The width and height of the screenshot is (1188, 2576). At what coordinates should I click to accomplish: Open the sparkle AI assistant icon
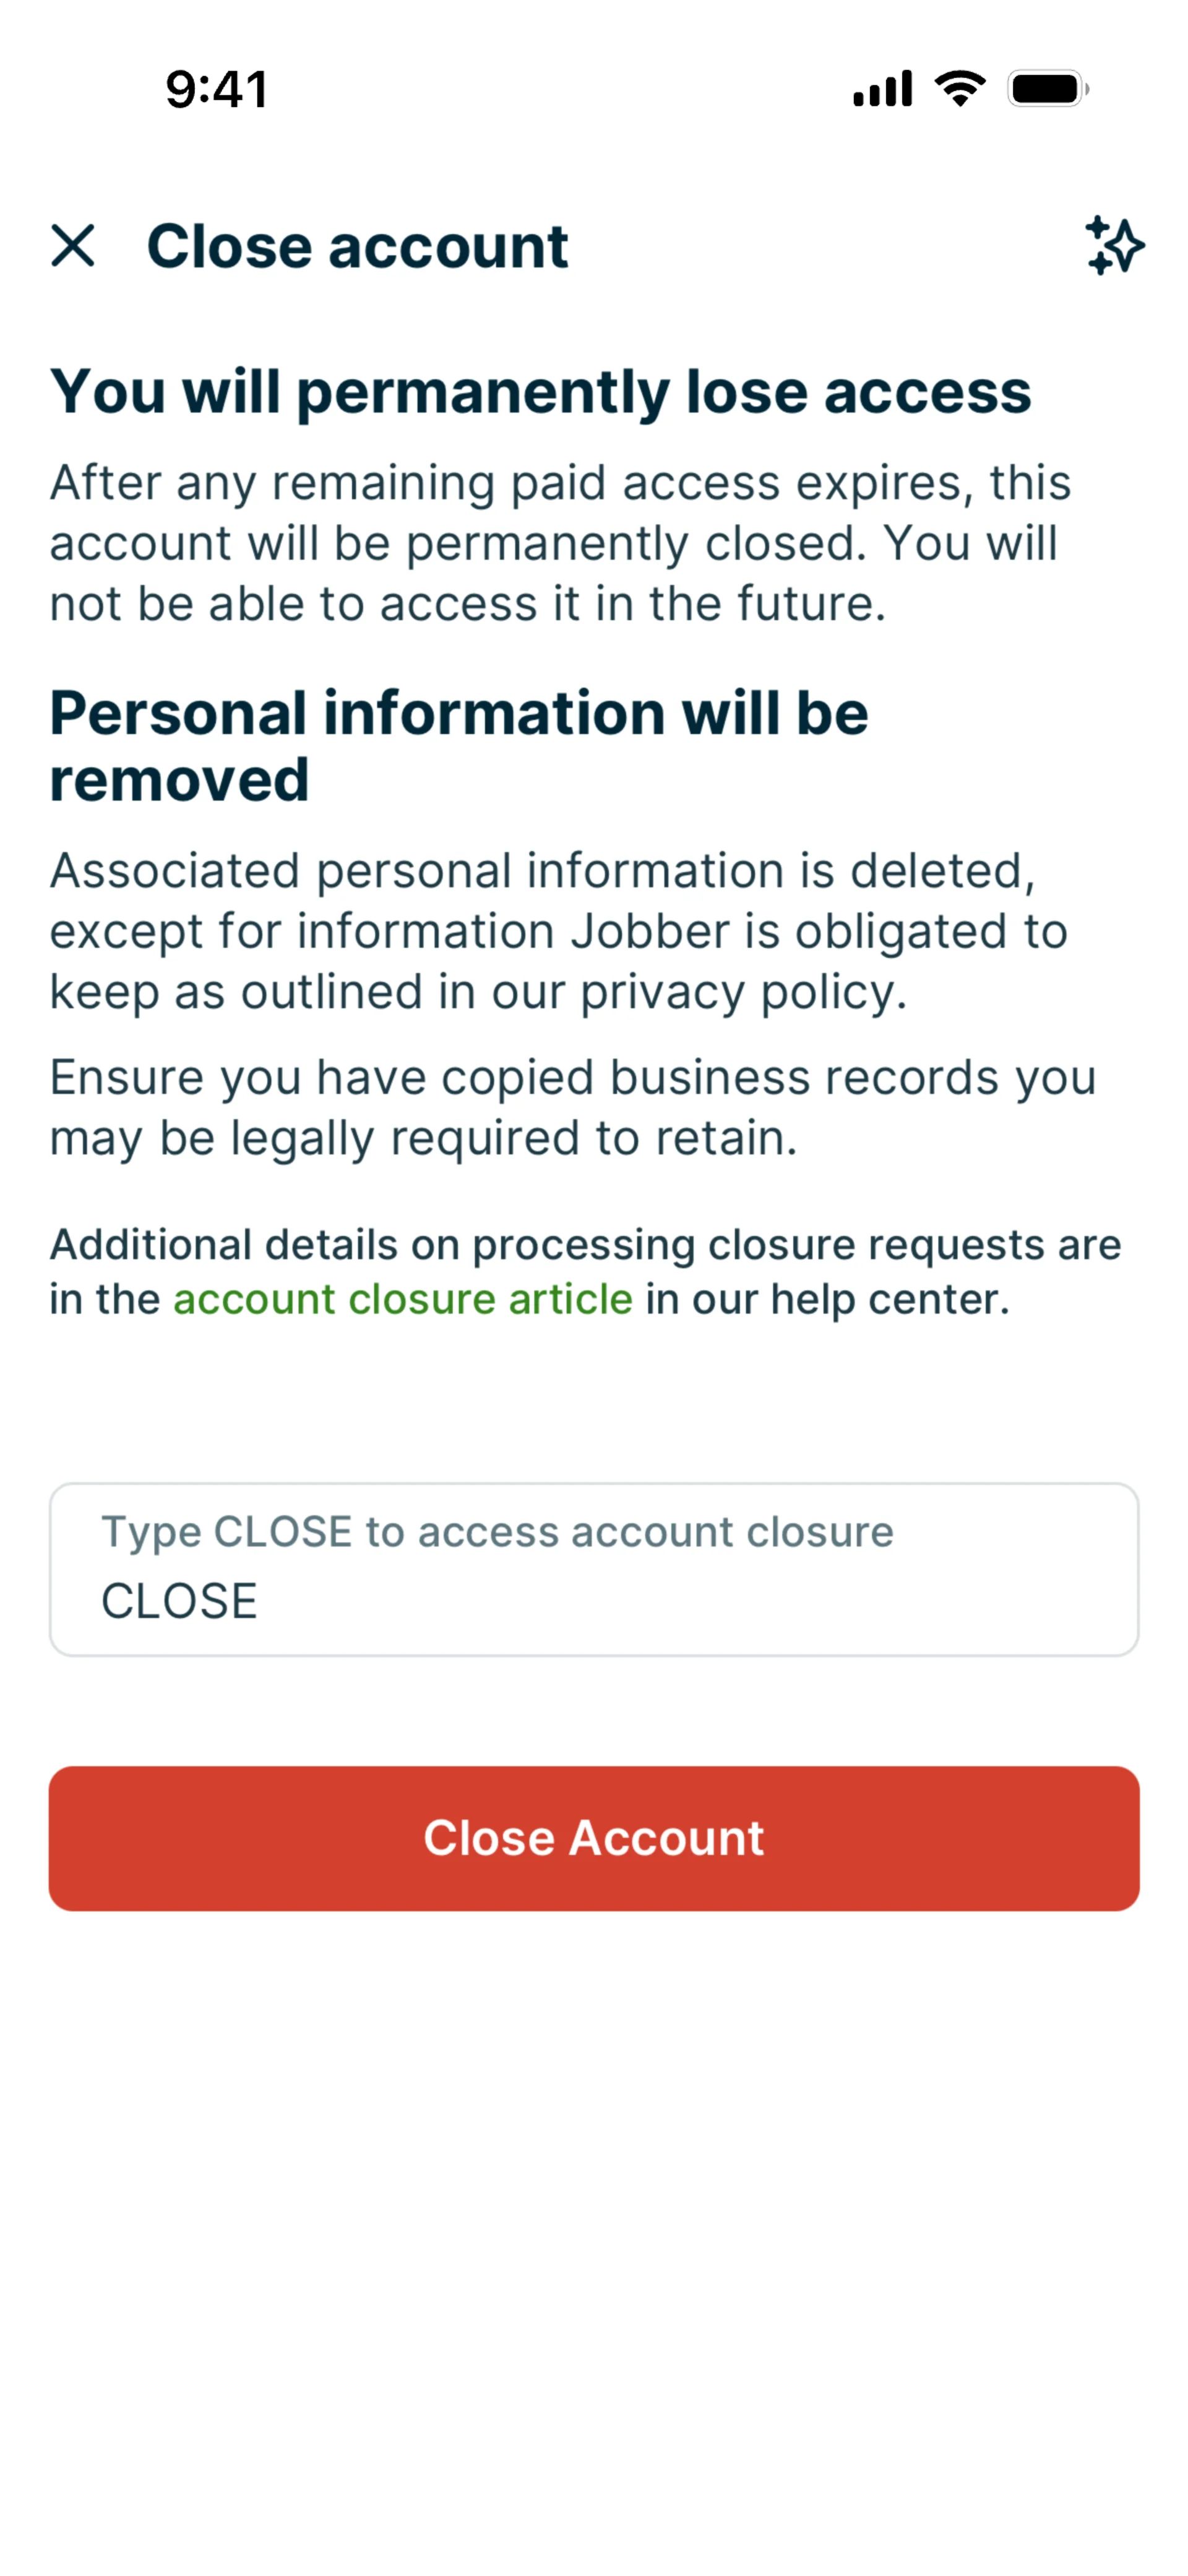click(x=1114, y=246)
